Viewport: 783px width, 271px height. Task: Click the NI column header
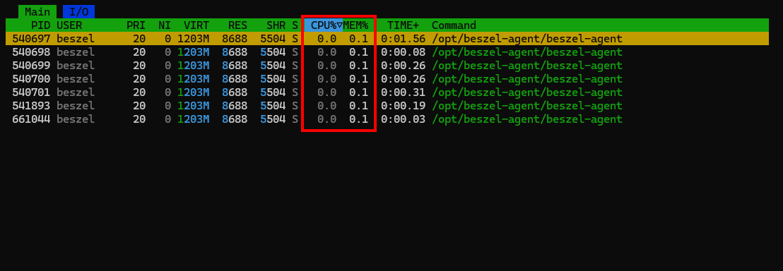click(165, 25)
